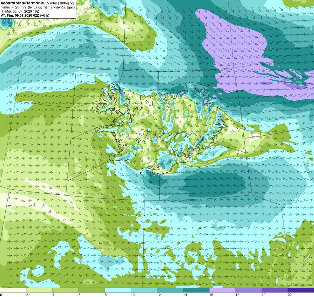Click the legend scale label '10'
Viewport: 314px width, 297px height.
pos(133,295)
